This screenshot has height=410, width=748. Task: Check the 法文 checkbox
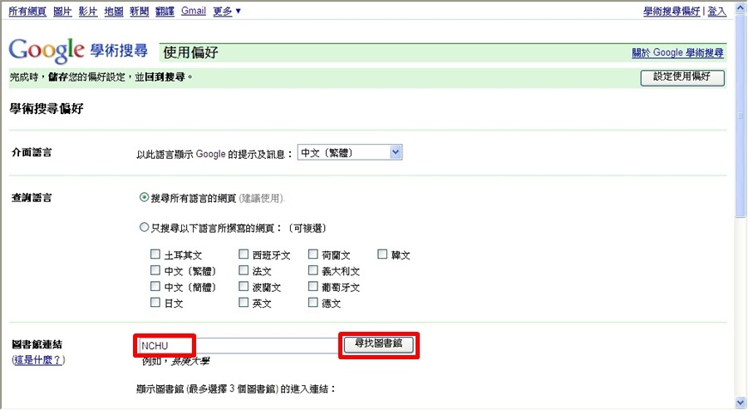click(x=244, y=270)
